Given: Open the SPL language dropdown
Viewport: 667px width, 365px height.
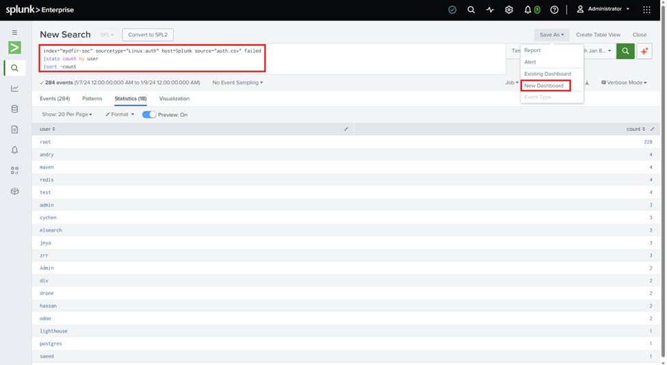Looking at the screenshot, I should [x=107, y=34].
